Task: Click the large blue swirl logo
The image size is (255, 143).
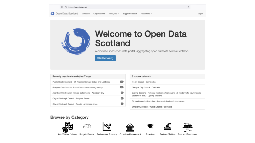Action: pos(75,41)
